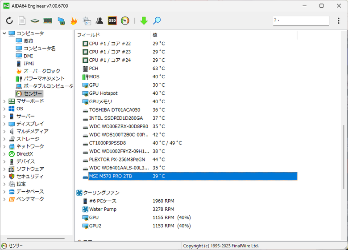
Task: Open the sensor gauge toolbar icon
Action: pos(125,21)
